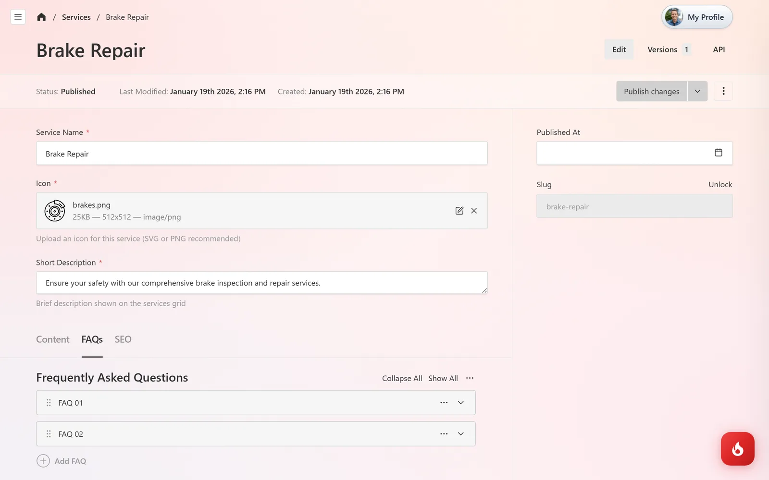Open the document actions three-dot menu
The height and width of the screenshot is (480, 769).
point(723,91)
